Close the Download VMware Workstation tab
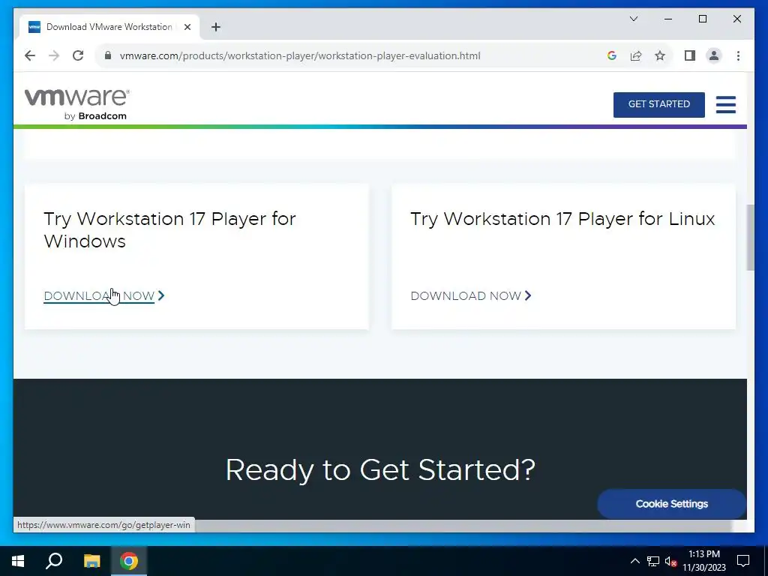The width and height of the screenshot is (768, 576). [x=187, y=27]
